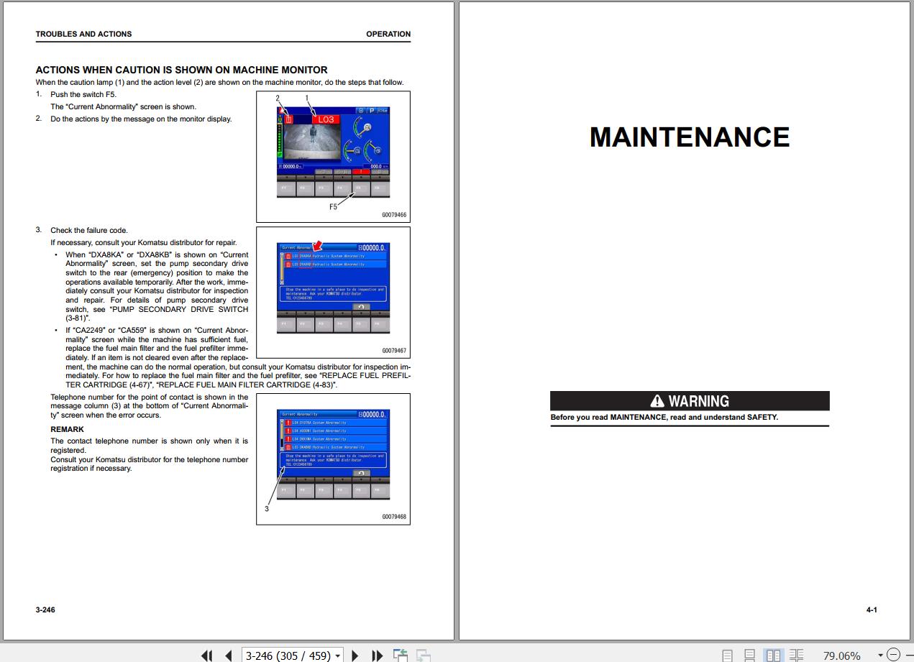Viewport: 914px width, 662px height.
Task: Switch to continuous facing layout
Action: point(796,655)
